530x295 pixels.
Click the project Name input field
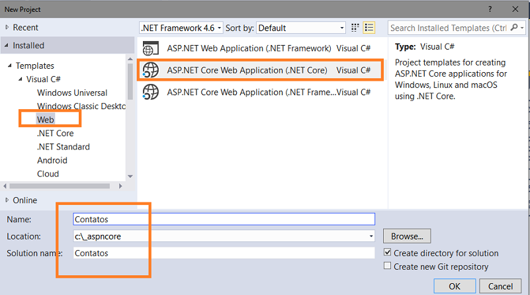[224, 219]
